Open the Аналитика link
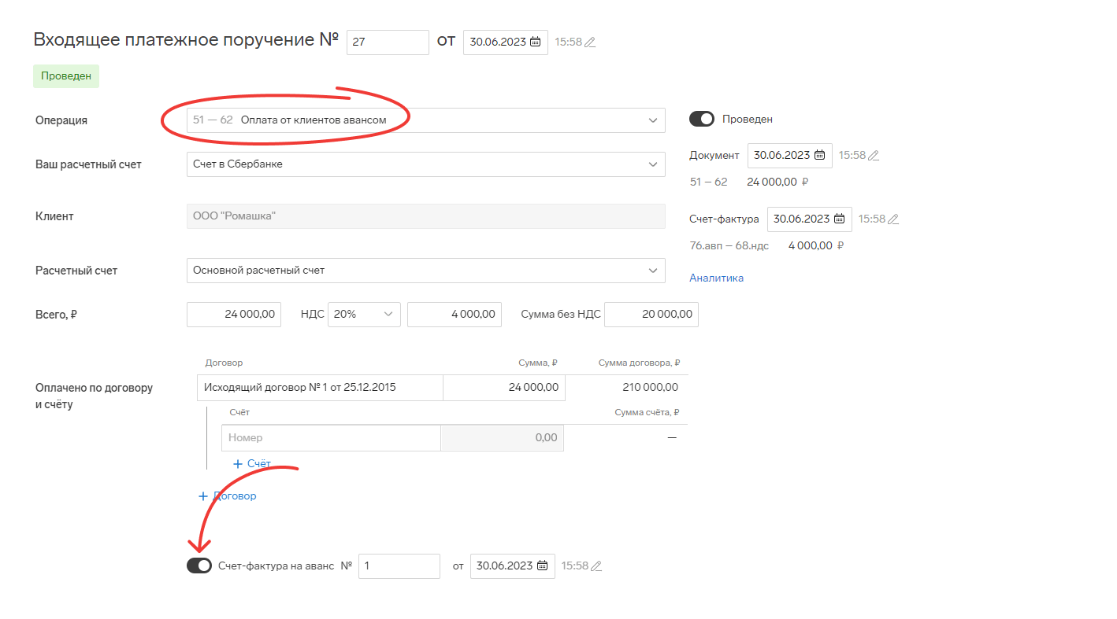 716,278
